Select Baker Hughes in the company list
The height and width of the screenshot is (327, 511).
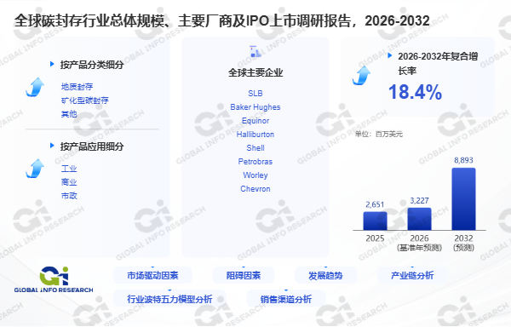point(255,107)
